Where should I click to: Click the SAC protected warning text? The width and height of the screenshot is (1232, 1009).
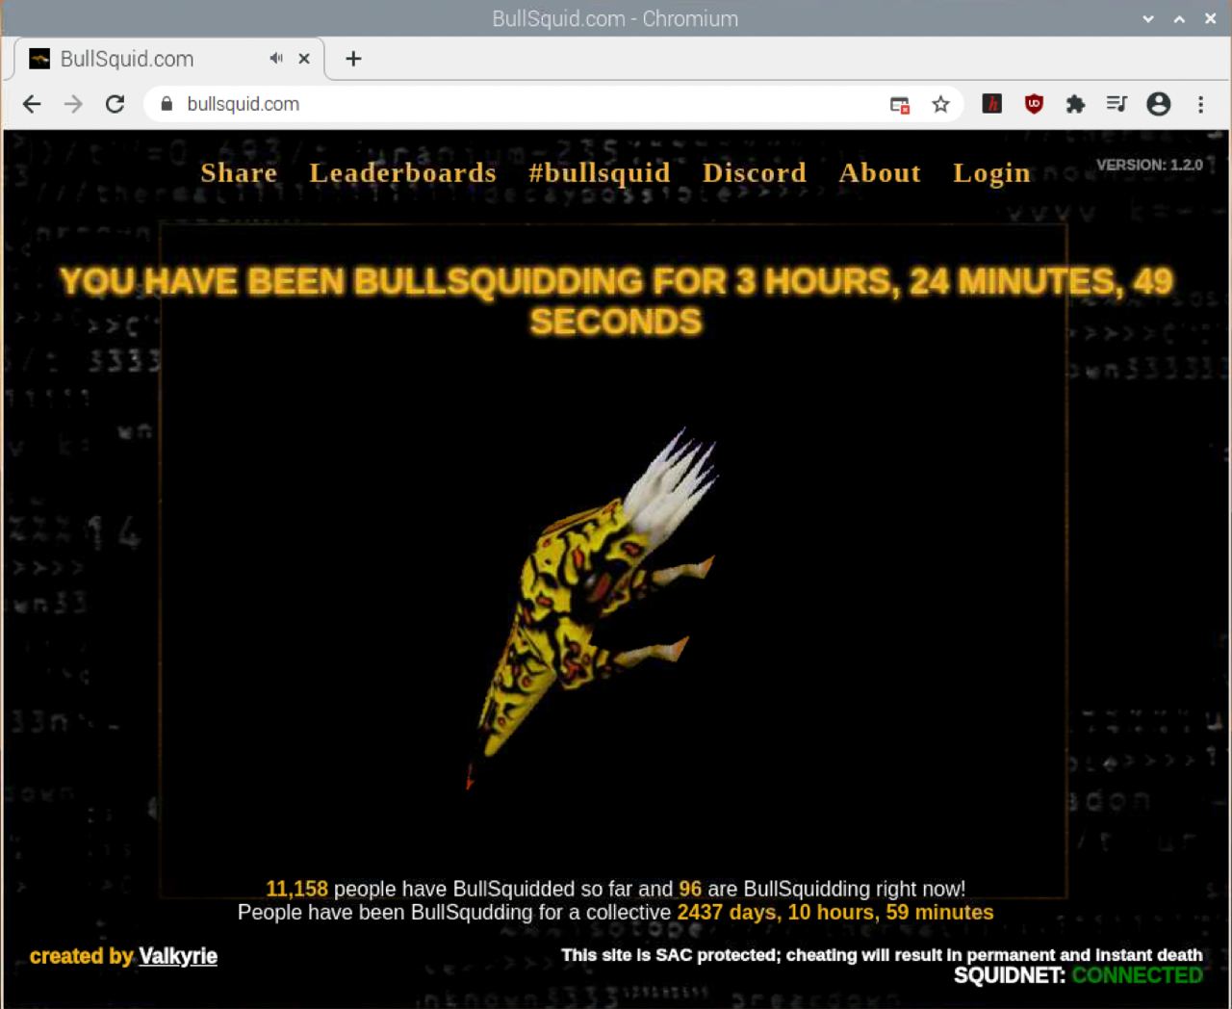(882, 955)
